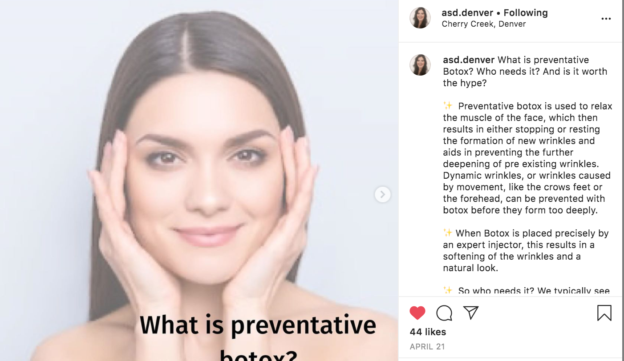The width and height of the screenshot is (624, 361).
Task: Toggle the Following status for asd.denver
Action: point(526,13)
